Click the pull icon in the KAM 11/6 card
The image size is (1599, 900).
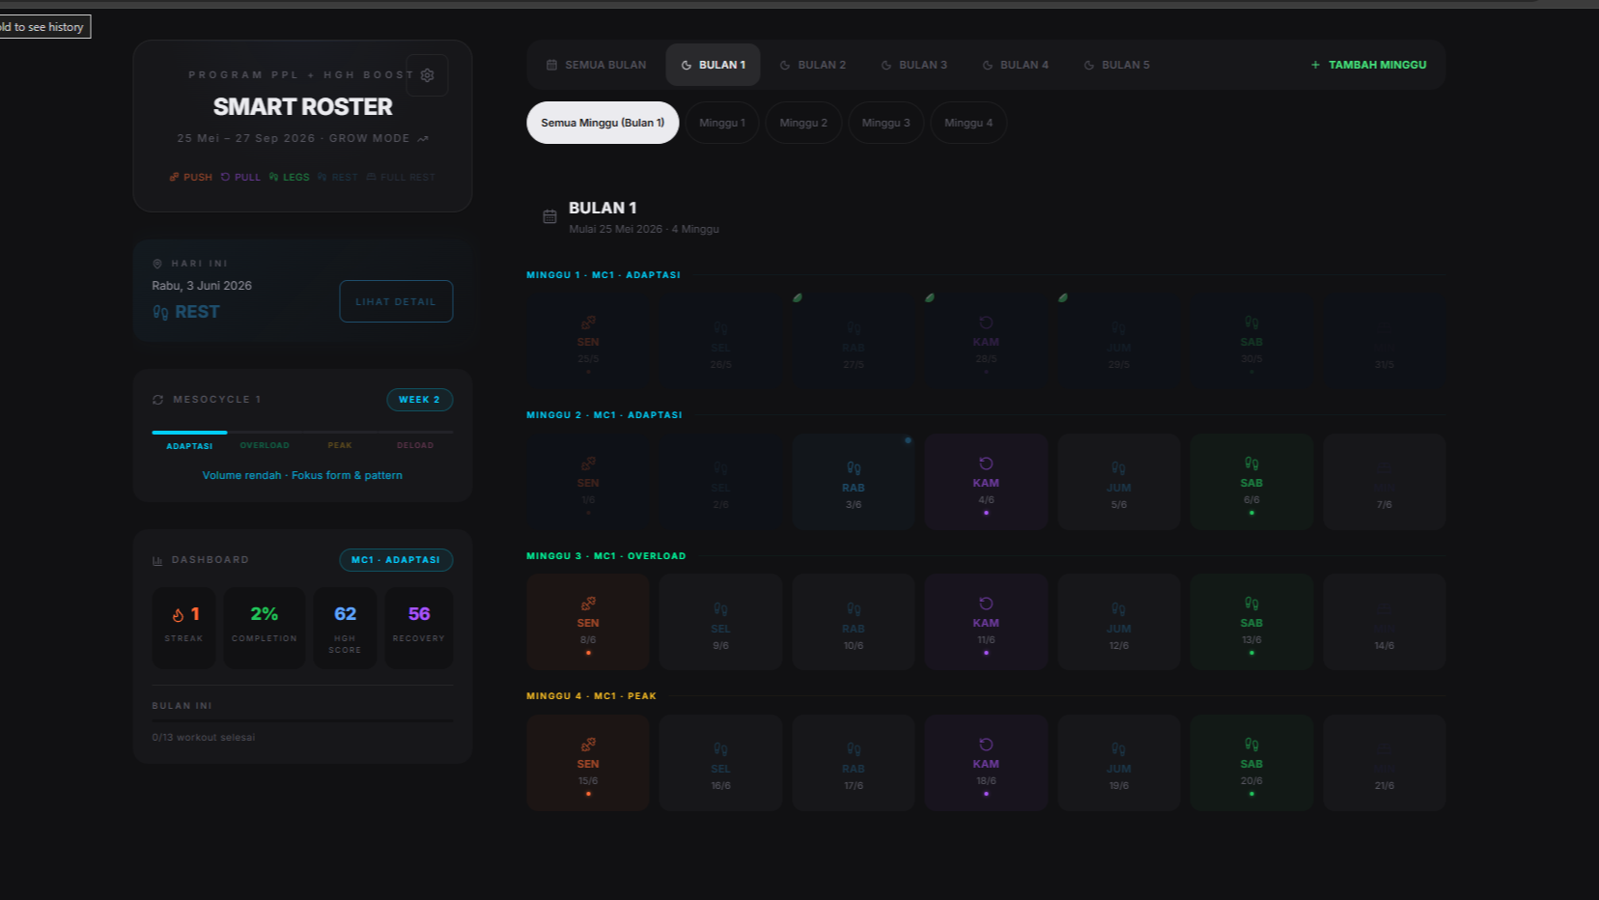coord(986,604)
